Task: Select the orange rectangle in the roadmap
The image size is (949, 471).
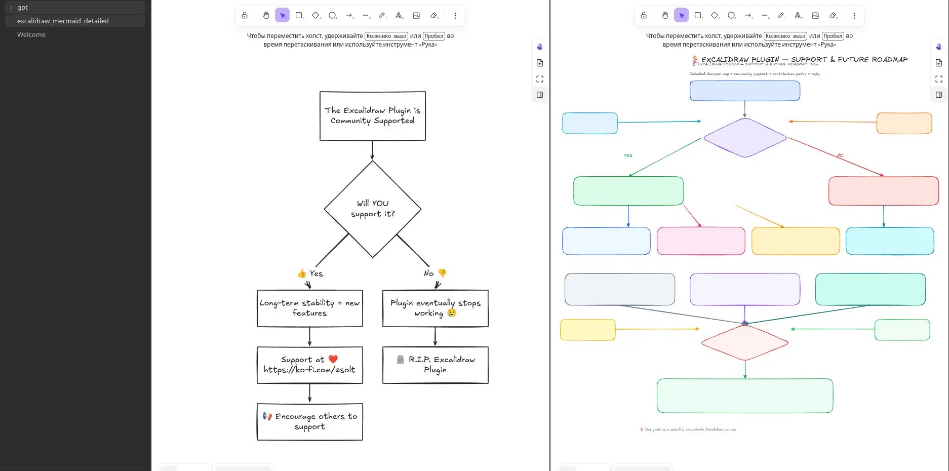Action: pos(904,123)
